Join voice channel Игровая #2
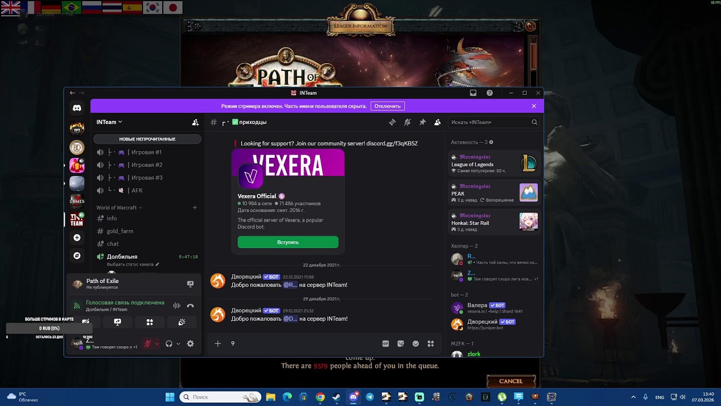This screenshot has width=721, height=406. (148, 165)
